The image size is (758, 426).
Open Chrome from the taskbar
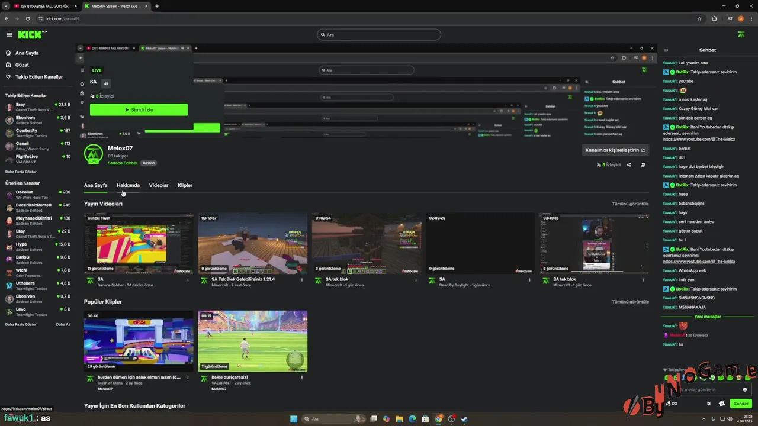[x=438, y=419]
